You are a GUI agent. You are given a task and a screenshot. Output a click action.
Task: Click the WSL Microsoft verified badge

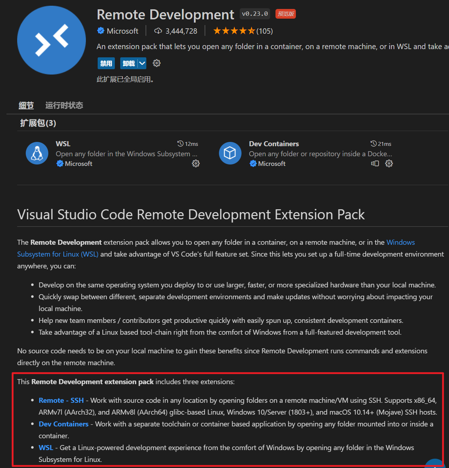[x=60, y=164]
